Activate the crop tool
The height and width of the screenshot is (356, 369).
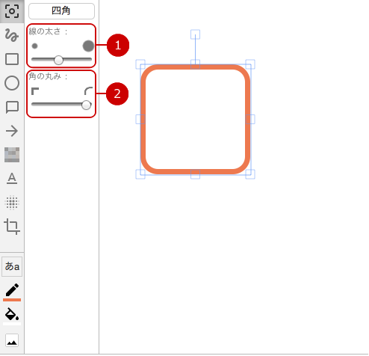point(12,227)
